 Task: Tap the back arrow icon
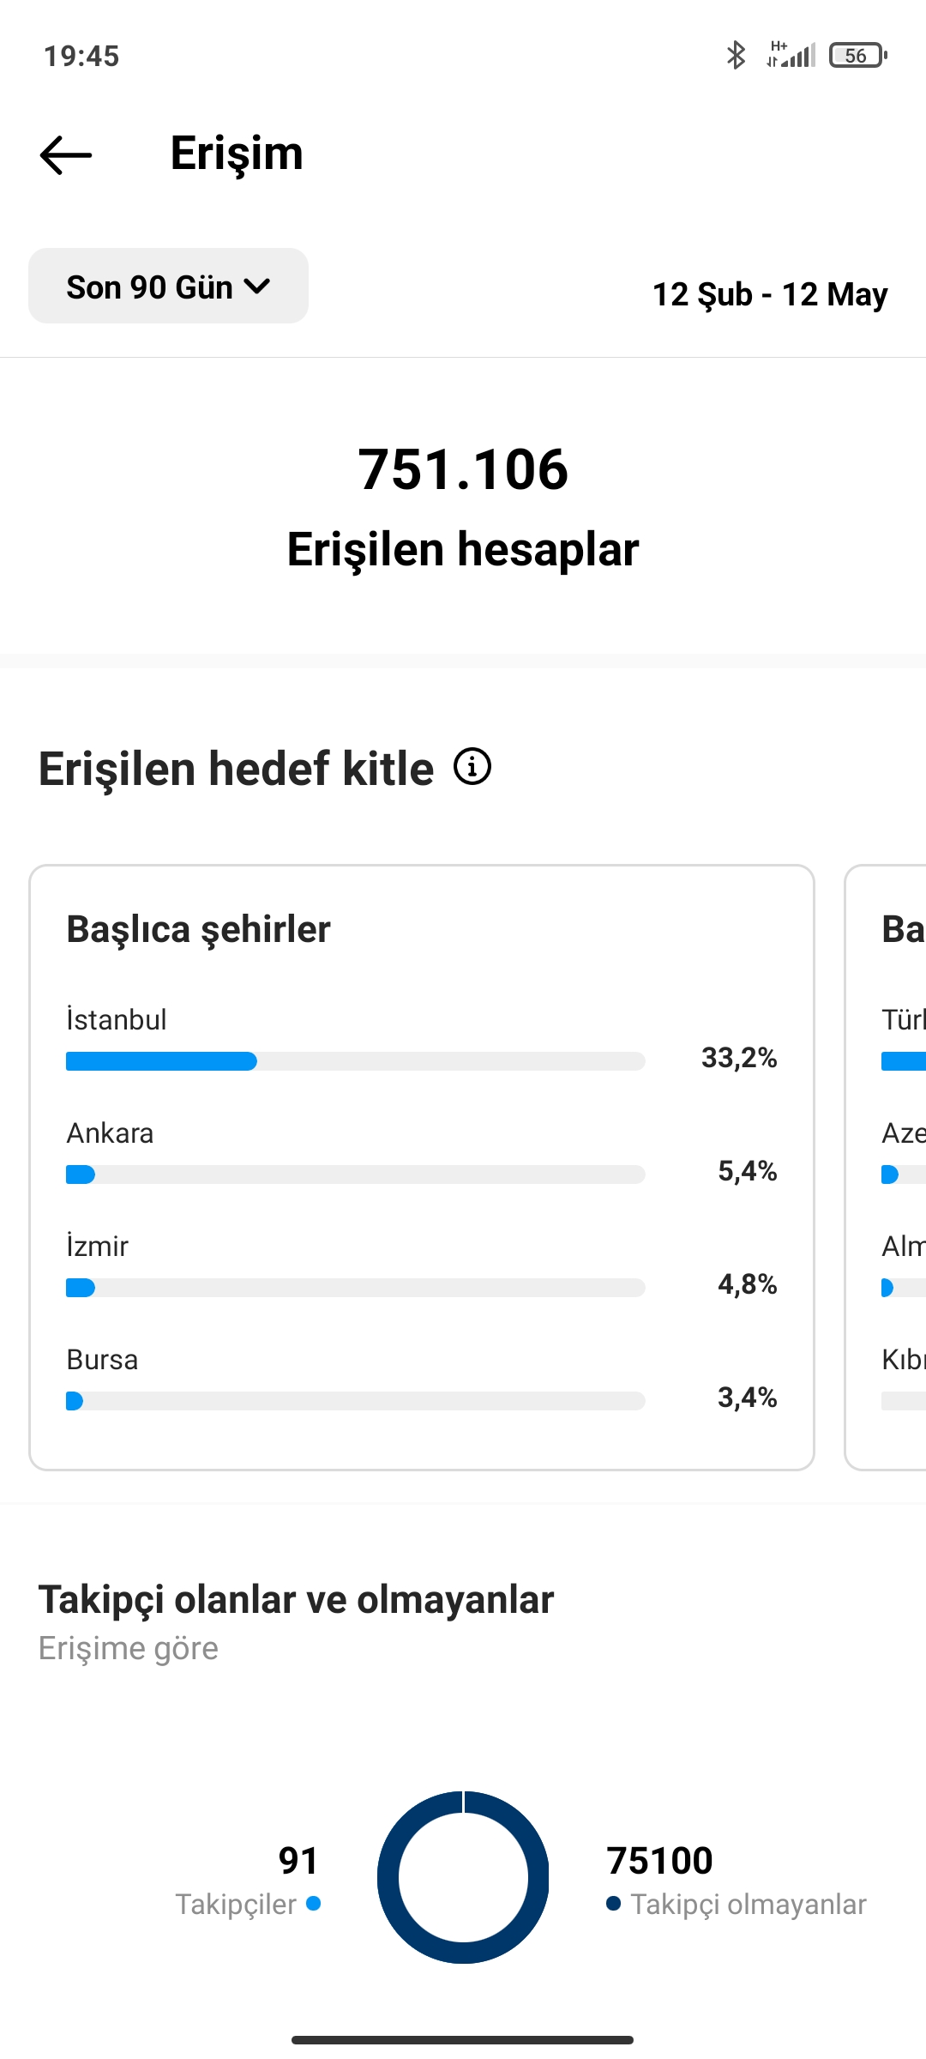click(x=66, y=155)
